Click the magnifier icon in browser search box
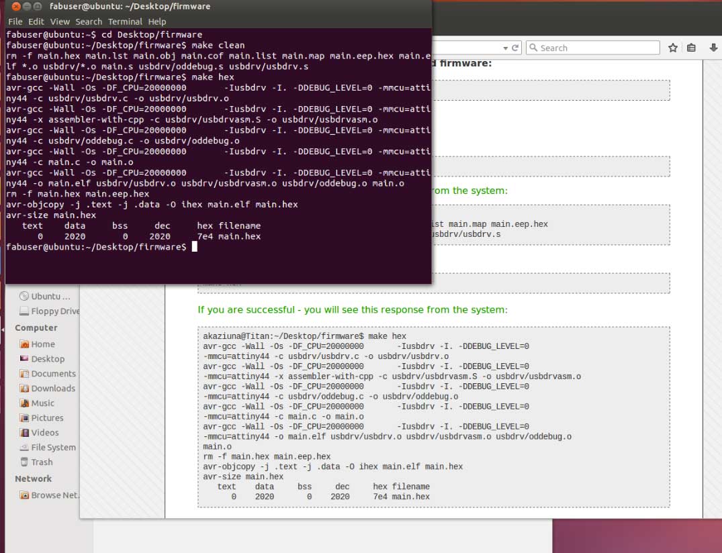The height and width of the screenshot is (553, 722). click(x=533, y=48)
